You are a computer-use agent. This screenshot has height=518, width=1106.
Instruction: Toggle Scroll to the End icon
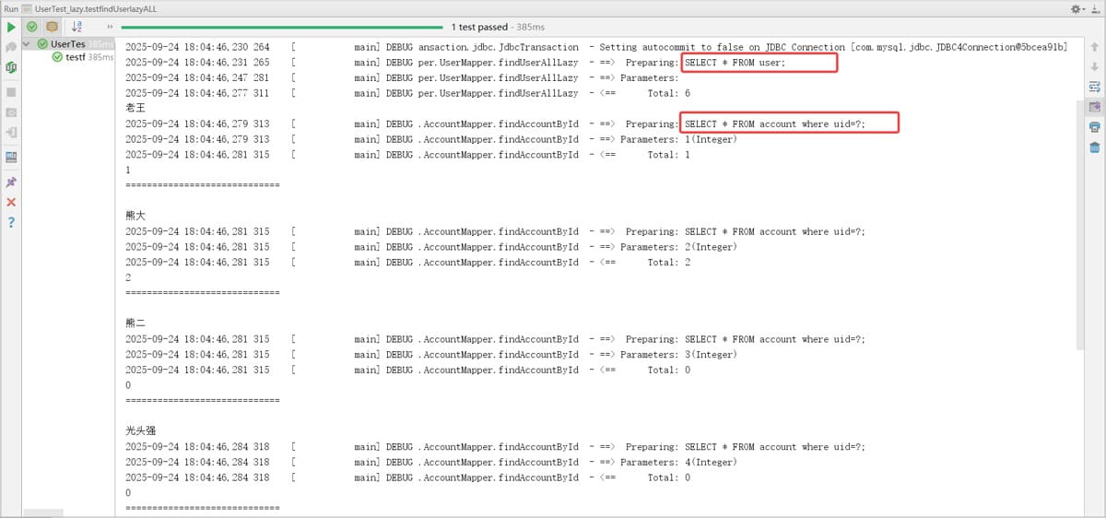point(1094,107)
